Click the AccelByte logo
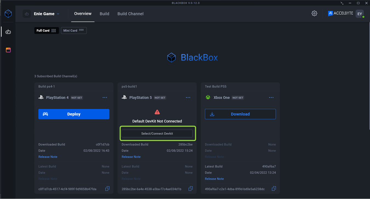The height and width of the screenshot is (199, 370). tap(340, 13)
